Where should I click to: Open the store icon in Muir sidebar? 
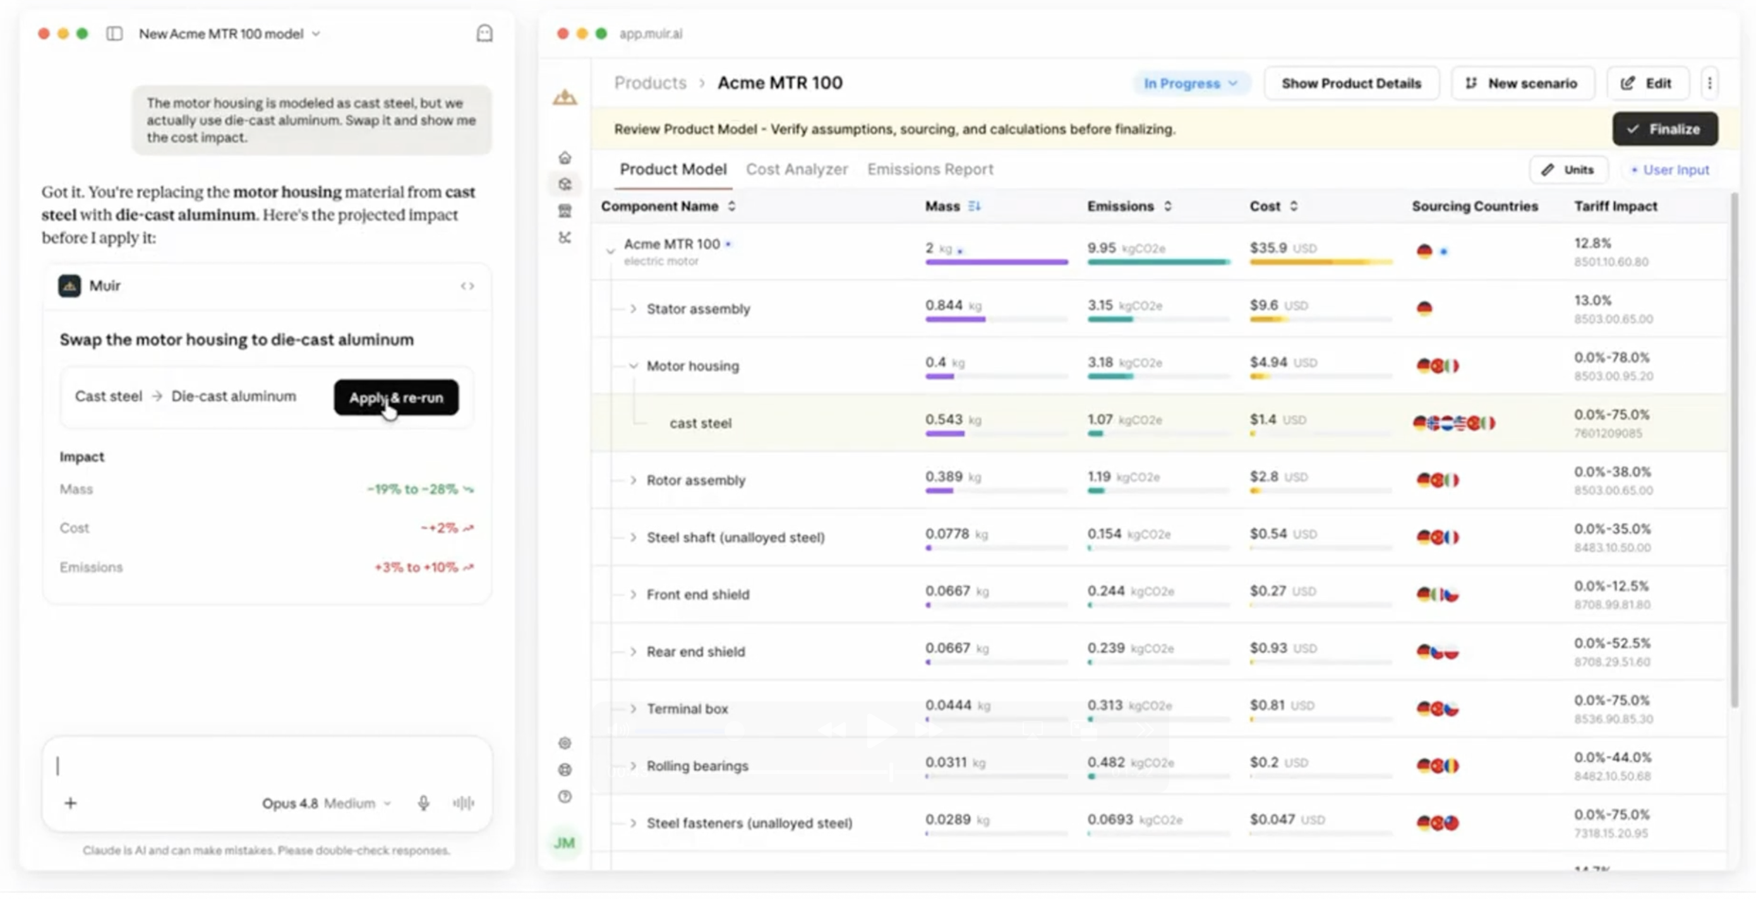tap(565, 211)
